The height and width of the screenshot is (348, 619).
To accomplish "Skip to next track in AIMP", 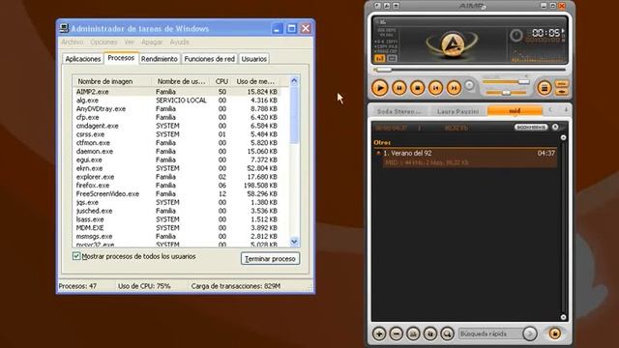I will [454, 88].
